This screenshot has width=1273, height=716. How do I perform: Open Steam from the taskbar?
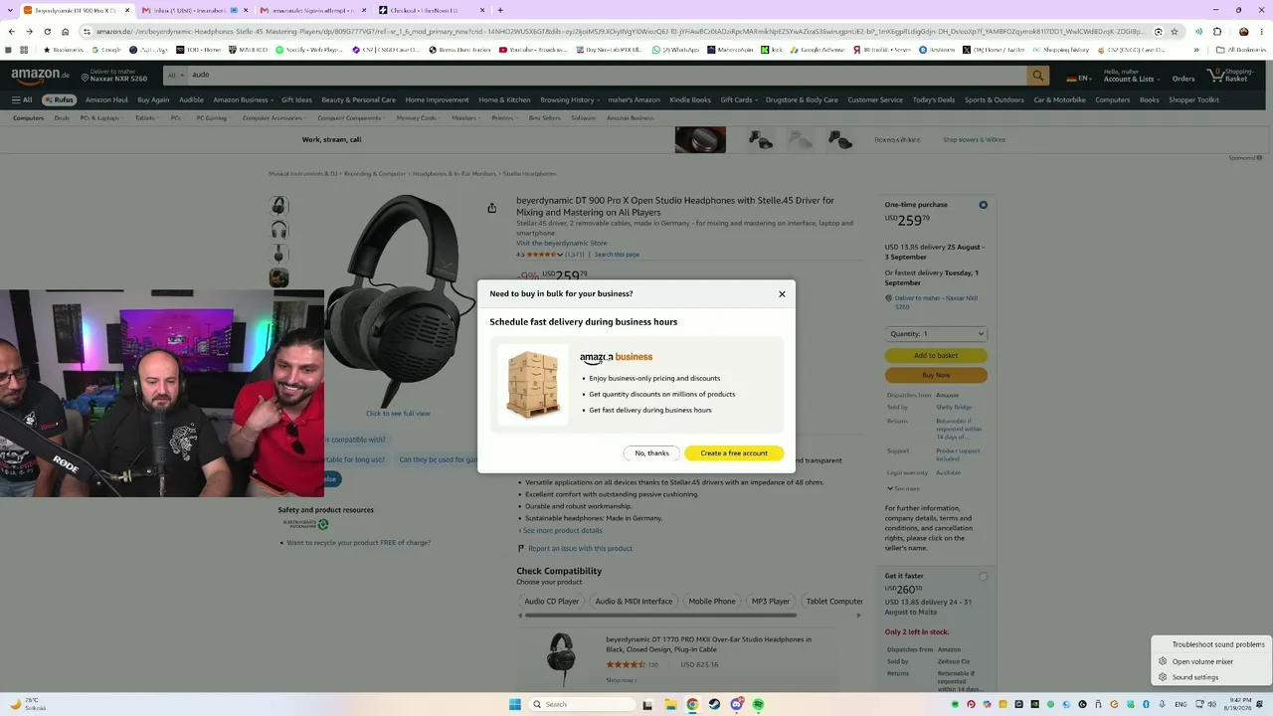[x=714, y=704]
